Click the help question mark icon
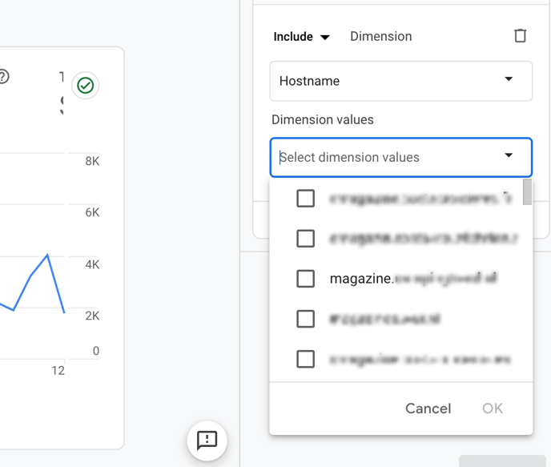 click(x=3, y=77)
